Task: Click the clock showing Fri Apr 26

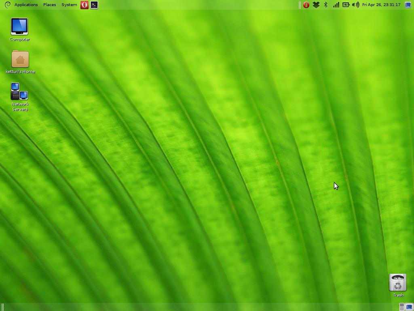Action: coord(381,5)
